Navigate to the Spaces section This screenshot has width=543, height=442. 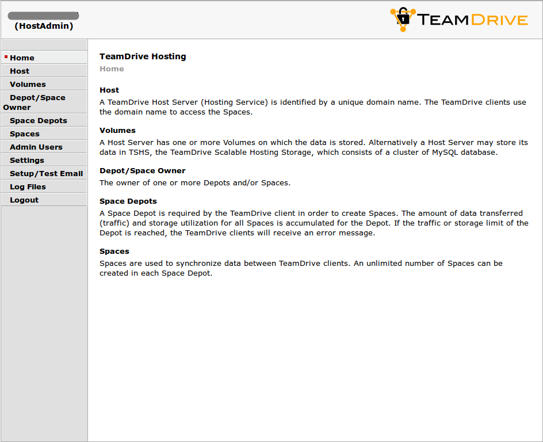(24, 133)
